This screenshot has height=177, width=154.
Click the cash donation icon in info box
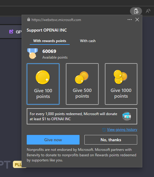(x=127, y=116)
